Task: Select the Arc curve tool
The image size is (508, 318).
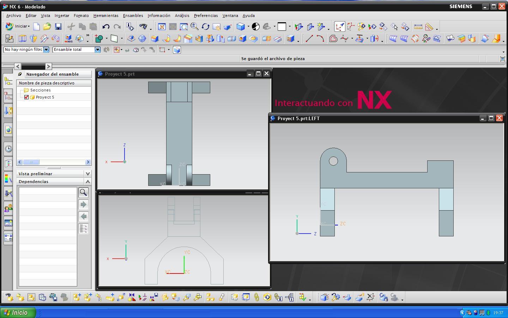Action: pos(320,39)
